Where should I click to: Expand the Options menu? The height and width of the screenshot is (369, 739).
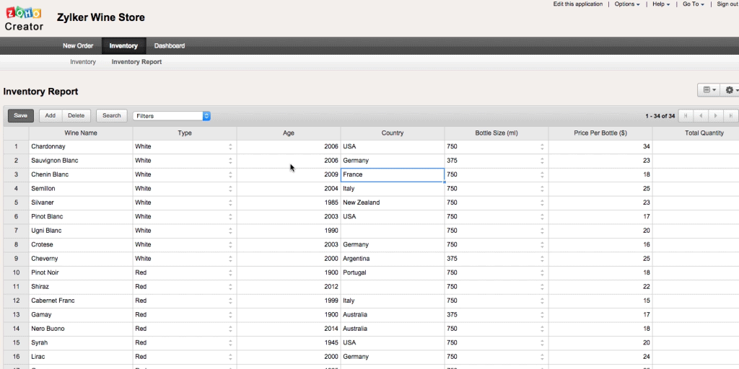626,4
